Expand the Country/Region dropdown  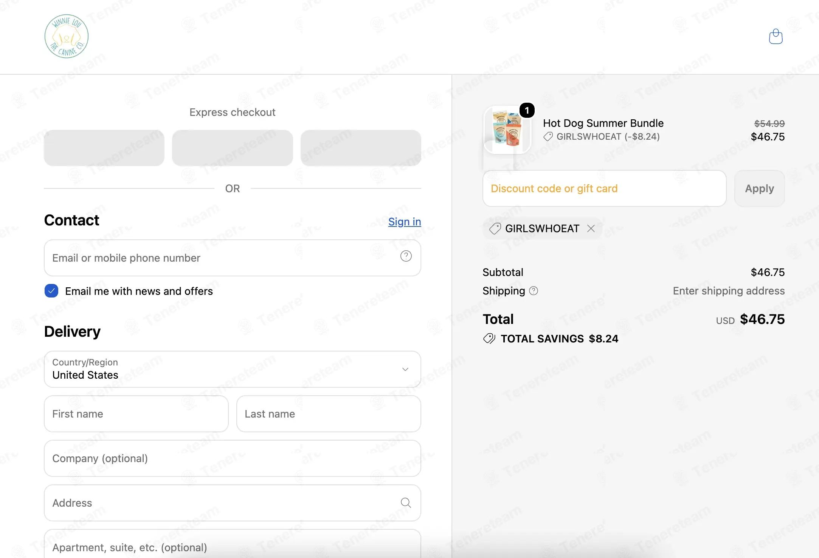point(233,369)
